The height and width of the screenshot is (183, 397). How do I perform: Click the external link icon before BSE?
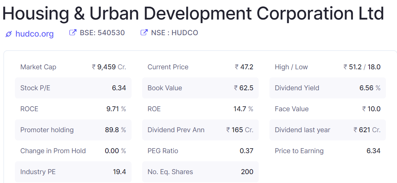[73, 33]
